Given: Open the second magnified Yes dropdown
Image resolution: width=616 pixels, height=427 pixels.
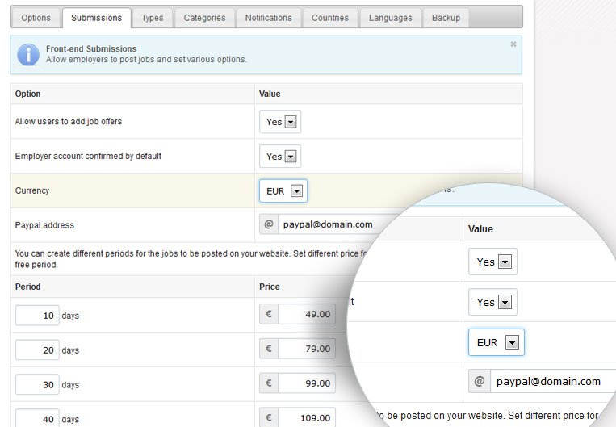Looking at the screenshot, I should (492, 302).
